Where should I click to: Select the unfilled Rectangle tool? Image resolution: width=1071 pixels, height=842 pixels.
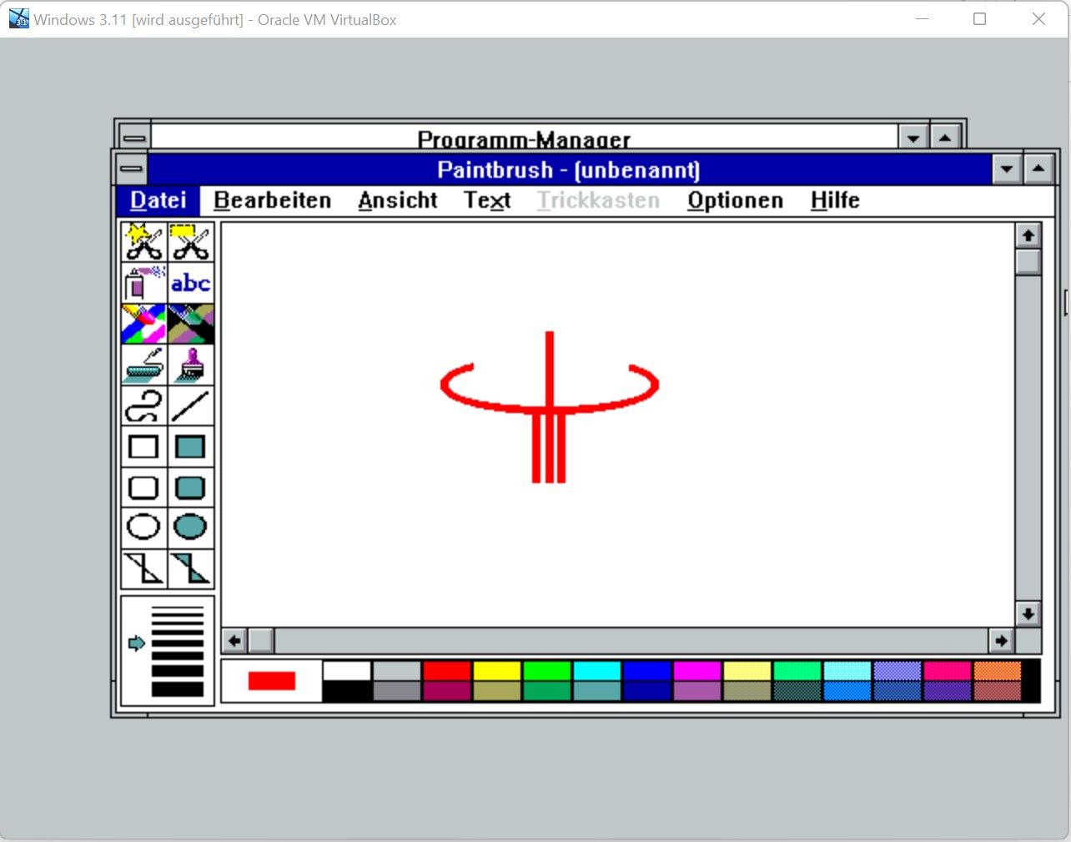pyautogui.click(x=143, y=446)
